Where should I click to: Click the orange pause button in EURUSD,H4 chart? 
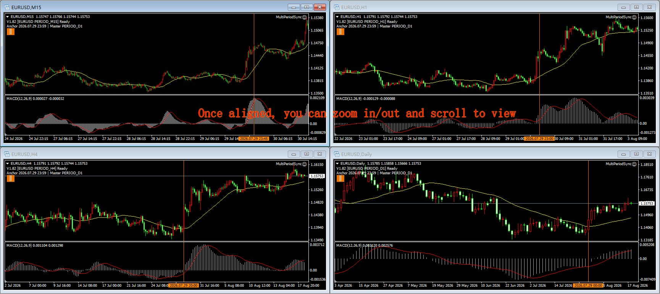pyautogui.click(x=11, y=178)
